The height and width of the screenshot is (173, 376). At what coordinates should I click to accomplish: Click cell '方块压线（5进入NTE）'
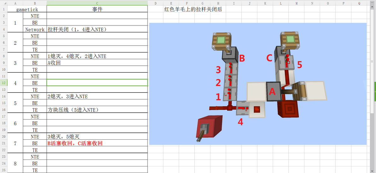tap(97, 109)
